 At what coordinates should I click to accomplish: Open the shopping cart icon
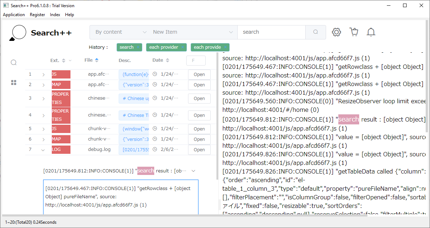coord(354,32)
